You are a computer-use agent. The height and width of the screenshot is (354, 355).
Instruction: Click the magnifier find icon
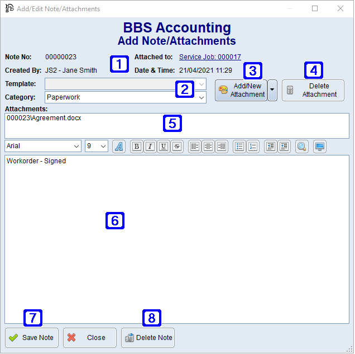(302, 147)
